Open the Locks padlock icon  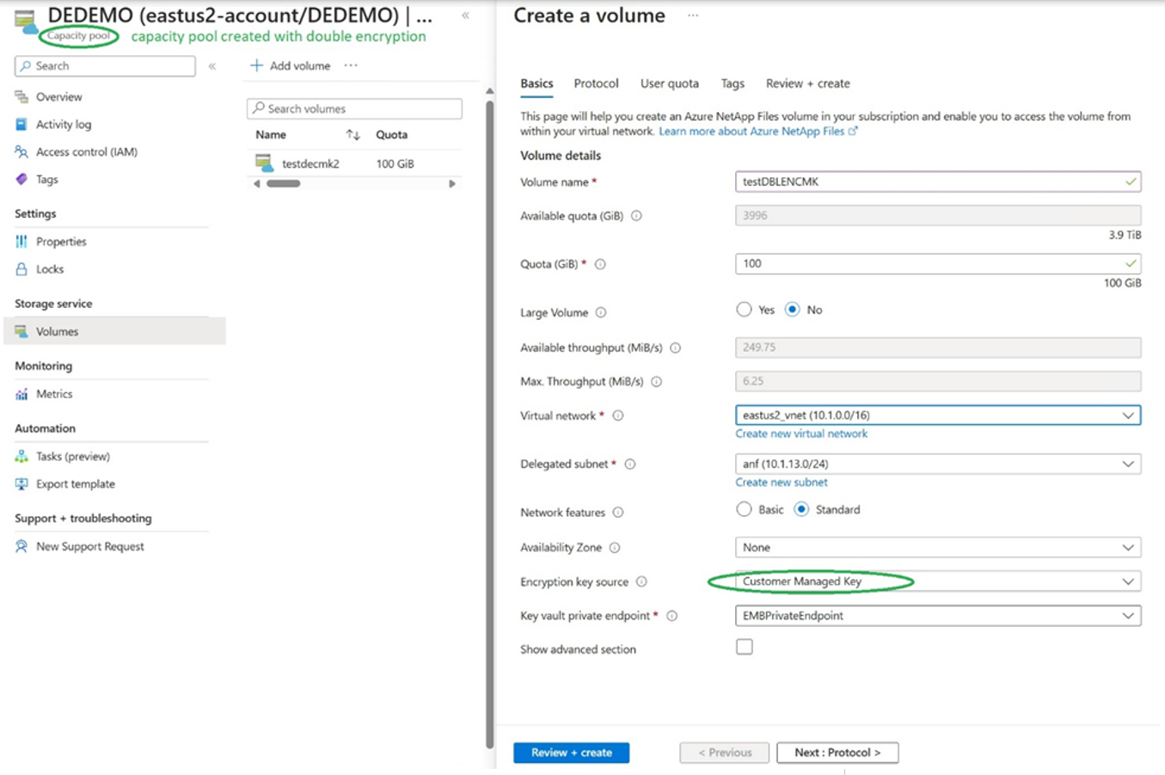click(21, 269)
